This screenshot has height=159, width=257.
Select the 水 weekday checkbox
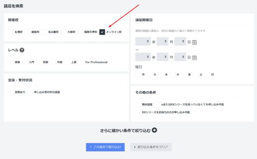161,75
